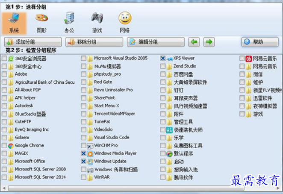Check the Google Chrome checkbox
Viewport: 283px width, 194px height.
4,145
